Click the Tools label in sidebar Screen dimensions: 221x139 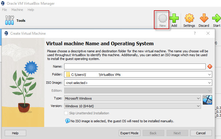(x=21, y=21)
